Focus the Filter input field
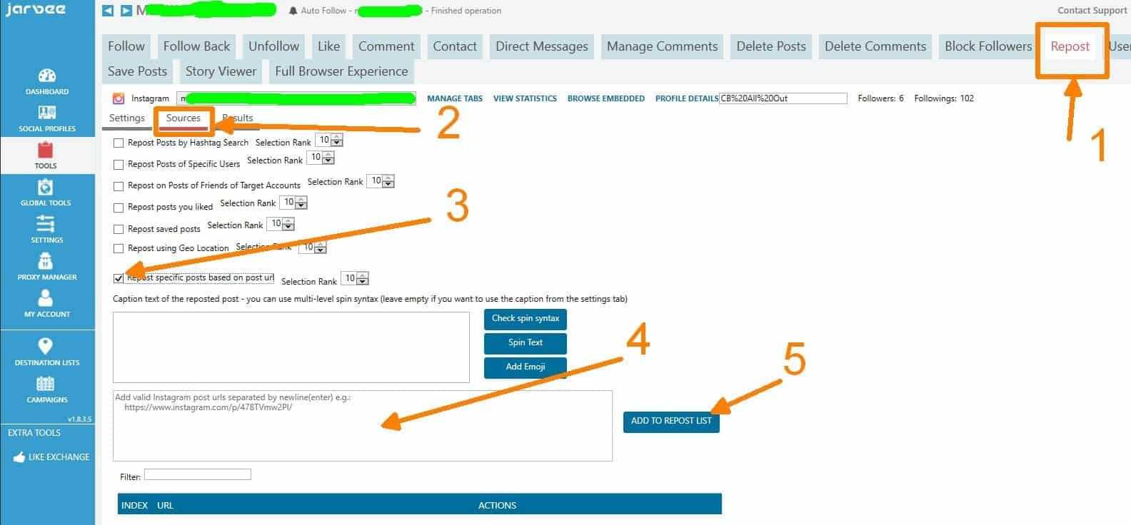The image size is (1131, 525). 198,474
